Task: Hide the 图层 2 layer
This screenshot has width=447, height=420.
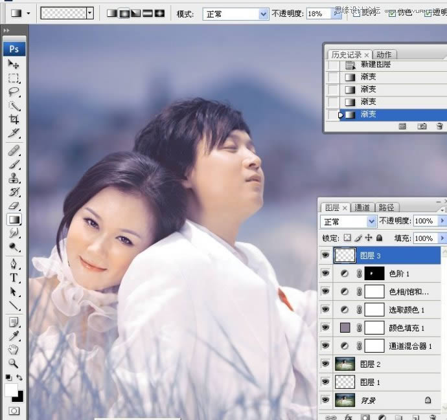Action: point(325,364)
